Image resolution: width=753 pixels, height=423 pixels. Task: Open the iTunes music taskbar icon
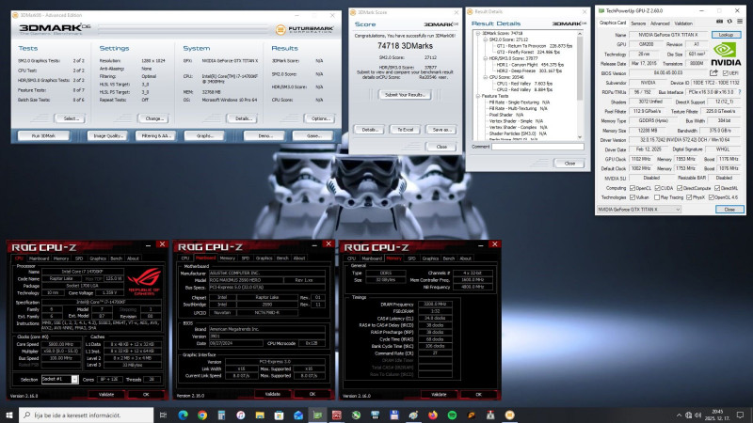241,415
